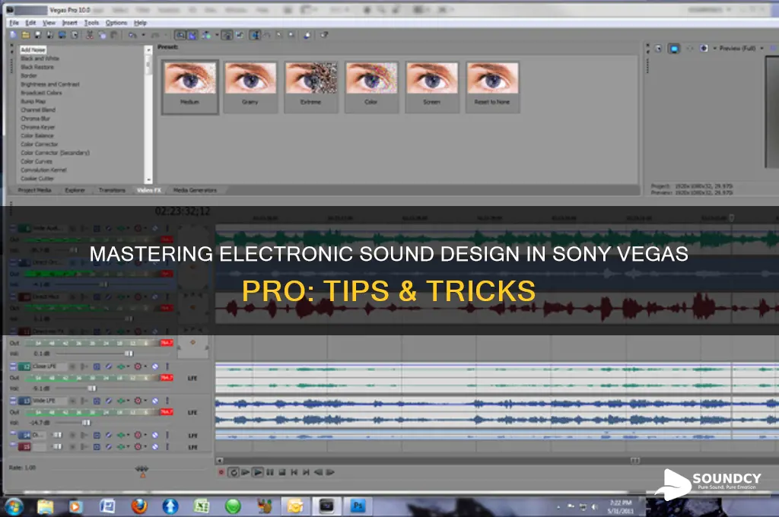Switch to the Transitions tab
This screenshot has width=779, height=517.
(x=112, y=190)
